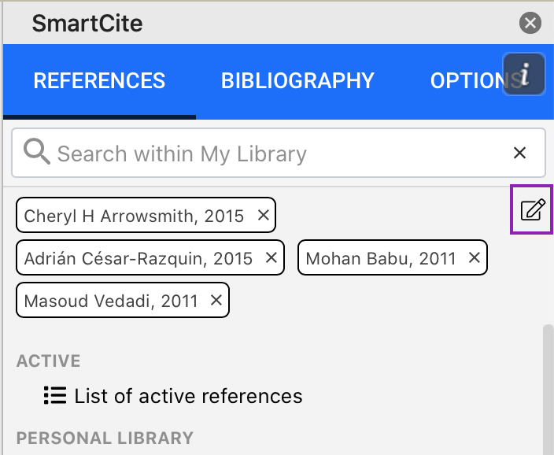Image resolution: width=554 pixels, height=455 pixels.
Task: Select the Adrián César-Razquin, 2015 chip
Action: coord(138,258)
